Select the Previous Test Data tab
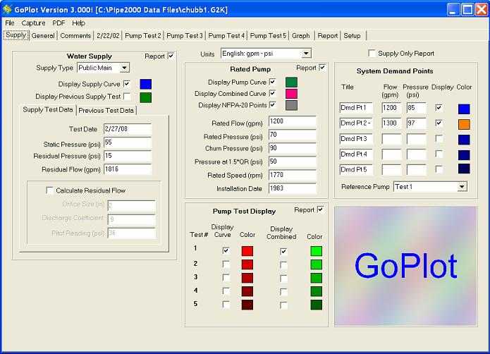The image size is (490, 354). tap(106, 110)
